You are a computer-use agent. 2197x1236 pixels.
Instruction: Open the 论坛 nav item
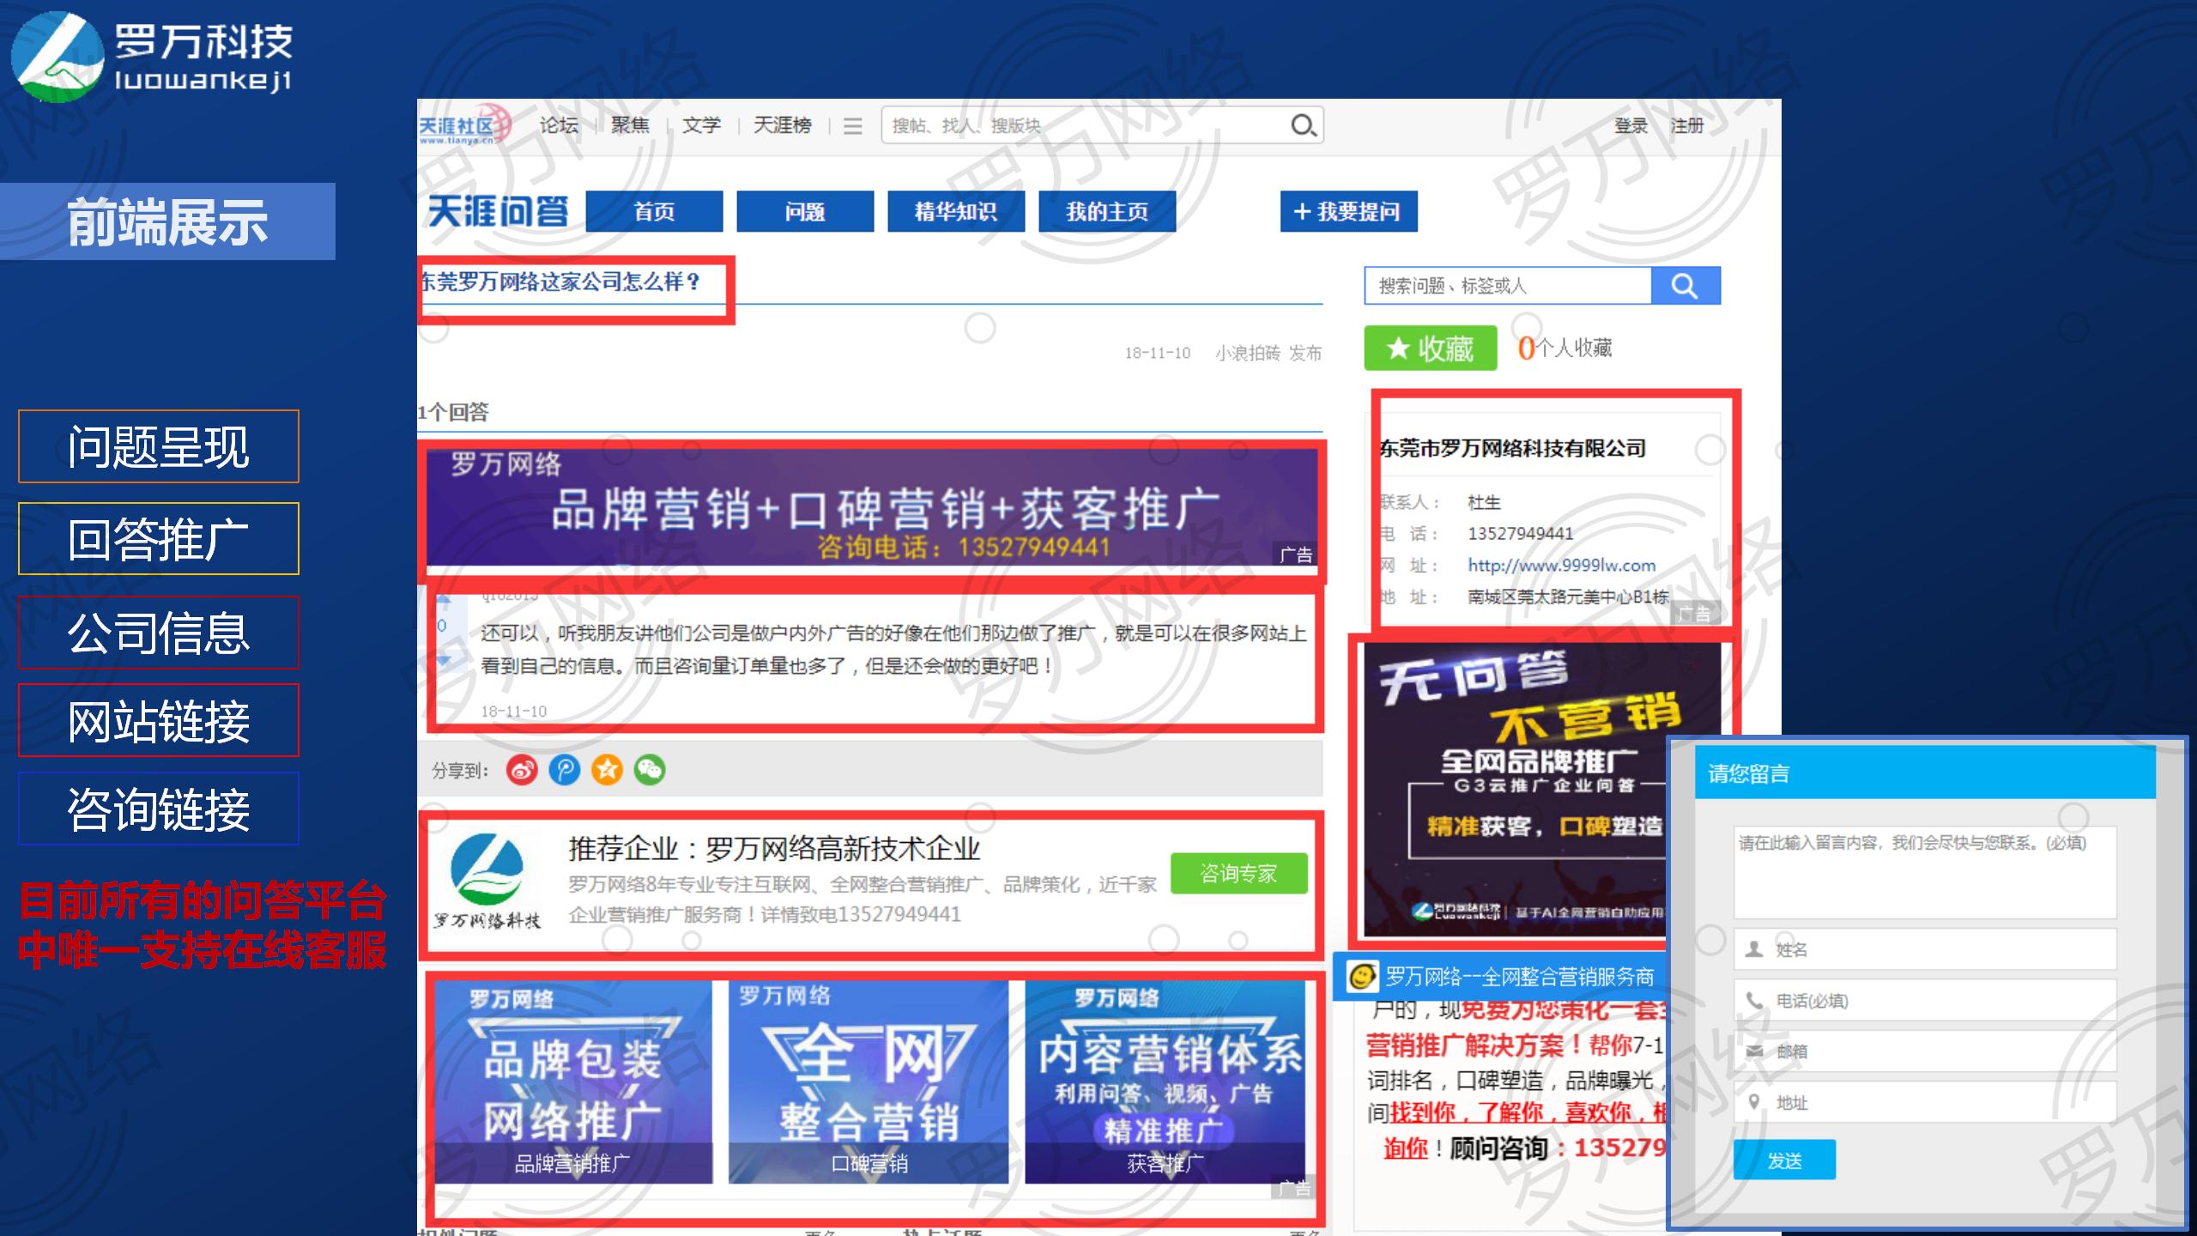tap(559, 125)
